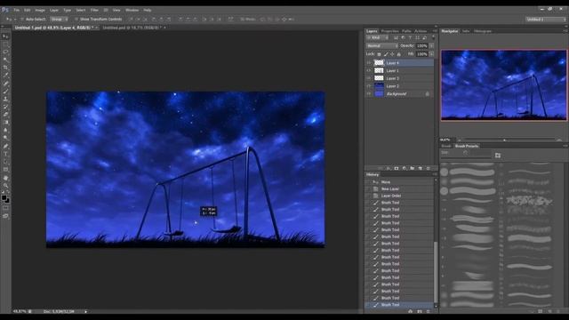Hide Layer 4 with its eye icon
This screenshot has height=320, width=569.
[369, 63]
